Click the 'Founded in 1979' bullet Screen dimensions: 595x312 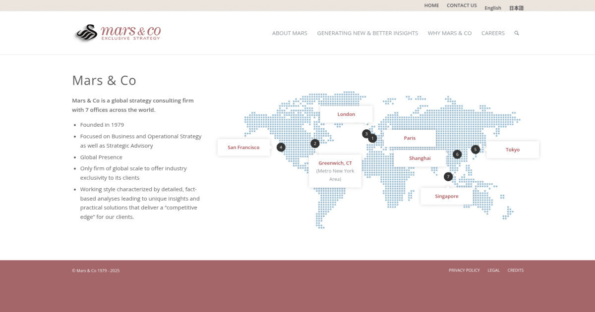click(x=102, y=125)
